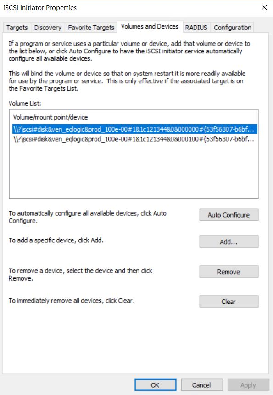Close the iSCSI Initiator Properties window
The height and width of the screenshot is (395, 273).
264,7
